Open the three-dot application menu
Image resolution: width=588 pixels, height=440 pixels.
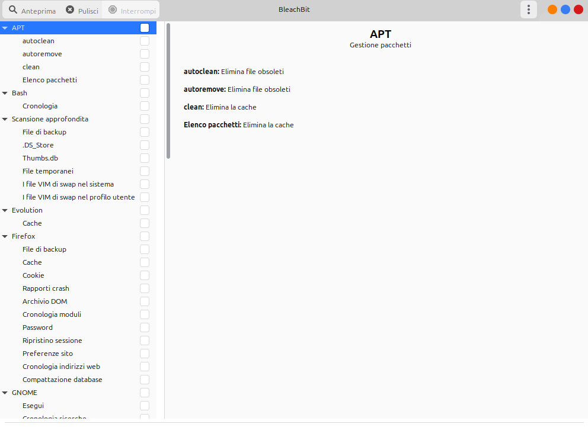click(x=529, y=9)
